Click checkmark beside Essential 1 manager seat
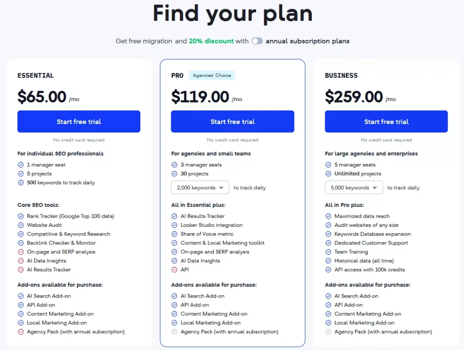The width and height of the screenshot is (464, 350). 21,165
